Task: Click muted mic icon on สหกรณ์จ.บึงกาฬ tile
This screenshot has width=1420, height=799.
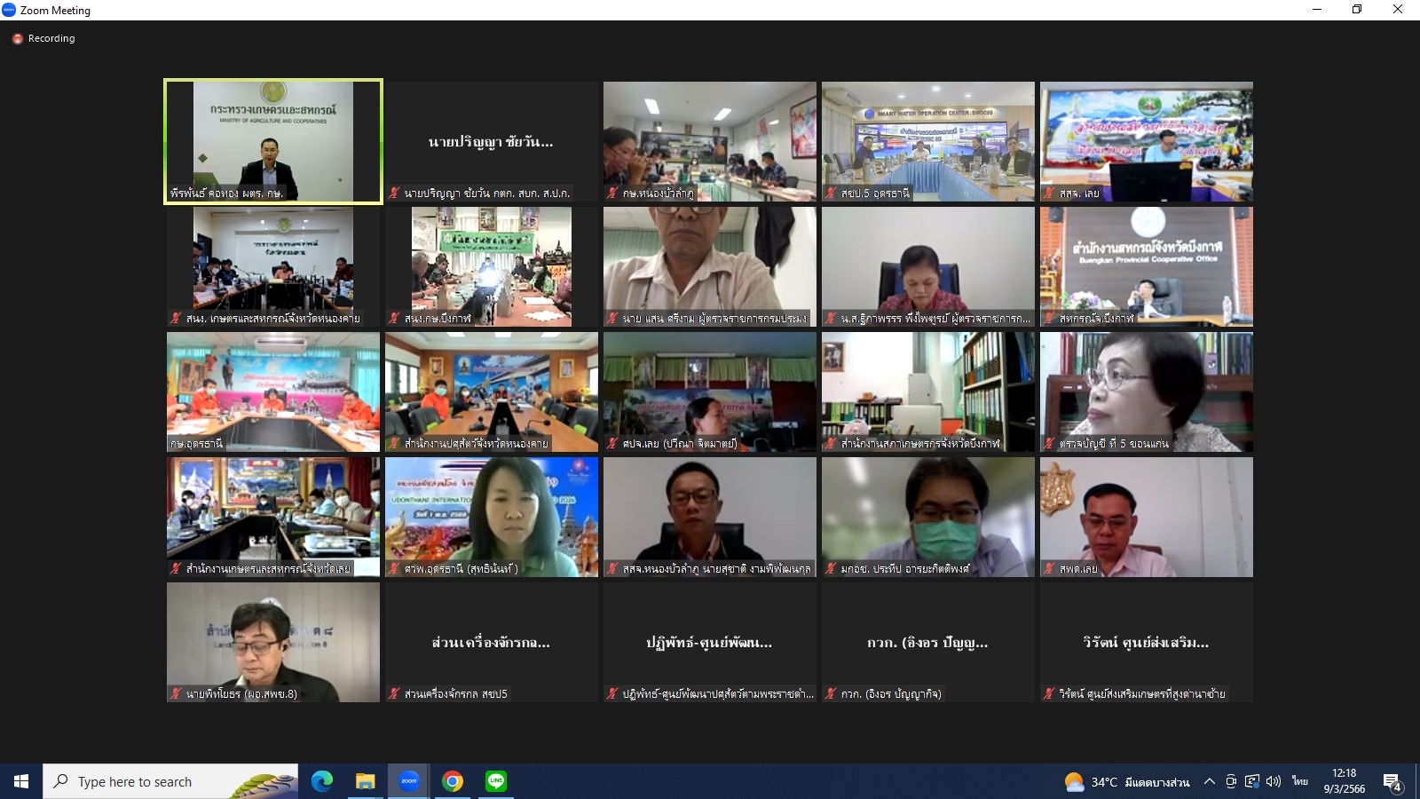Action: pyautogui.click(x=1049, y=318)
